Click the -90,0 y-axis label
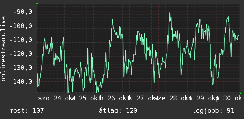The height and width of the screenshot is (119, 244). click(x=23, y=12)
